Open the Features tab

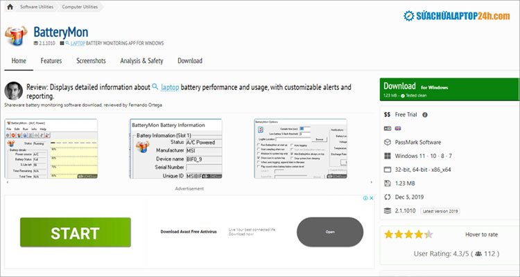click(x=51, y=61)
